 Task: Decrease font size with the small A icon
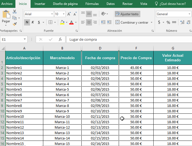click(75, 14)
